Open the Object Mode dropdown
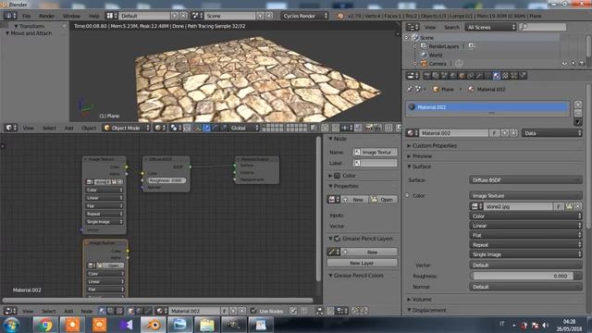Screen dimensions: 592x333 coord(127,128)
